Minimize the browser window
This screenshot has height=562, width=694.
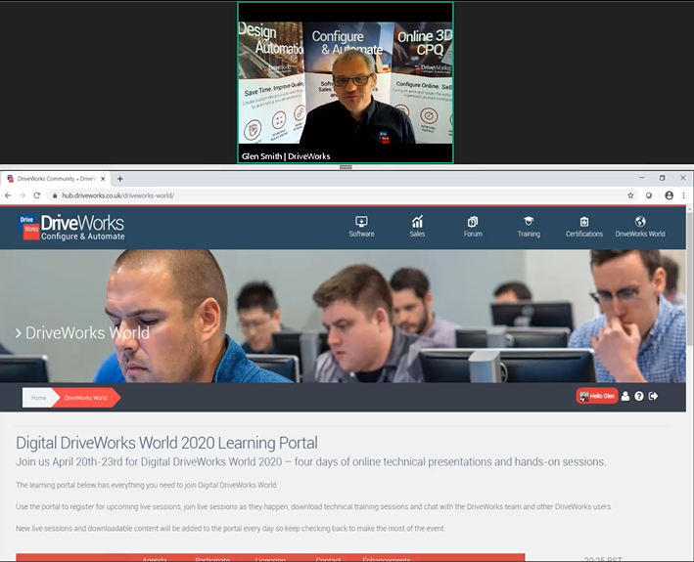(642, 178)
